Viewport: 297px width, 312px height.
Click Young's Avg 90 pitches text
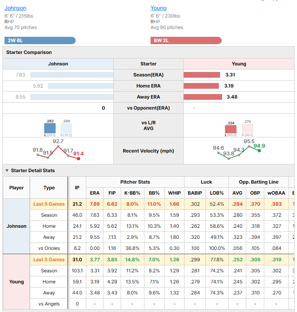(x=167, y=27)
